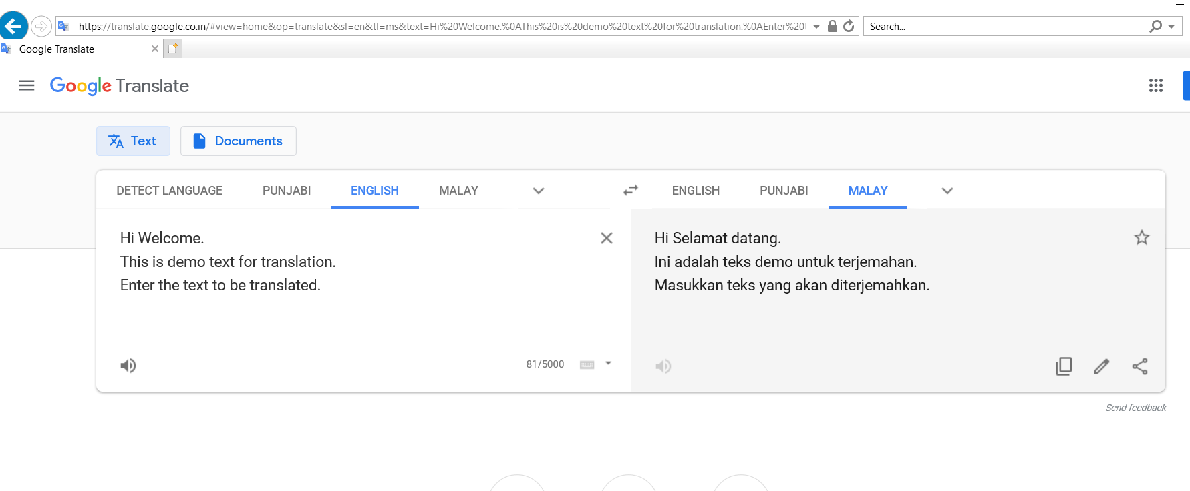This screenshot has width=1190, height=491.
Task: Select Detect Language for the source
Action: (x=169, y=191)
